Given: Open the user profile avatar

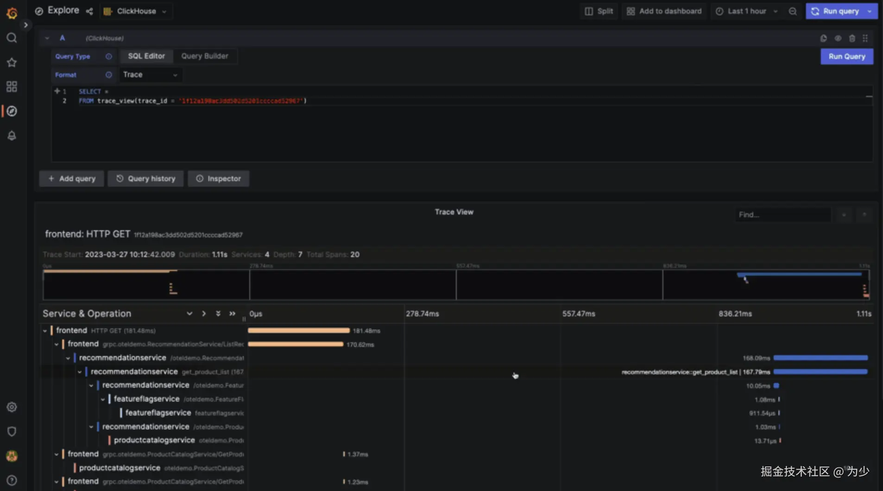Looking at the screenshot, I should (12, 456).
